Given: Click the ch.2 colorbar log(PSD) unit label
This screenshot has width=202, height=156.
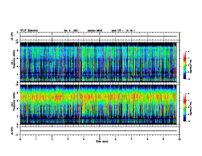Looking at the screenshot, I should point(191,109).
